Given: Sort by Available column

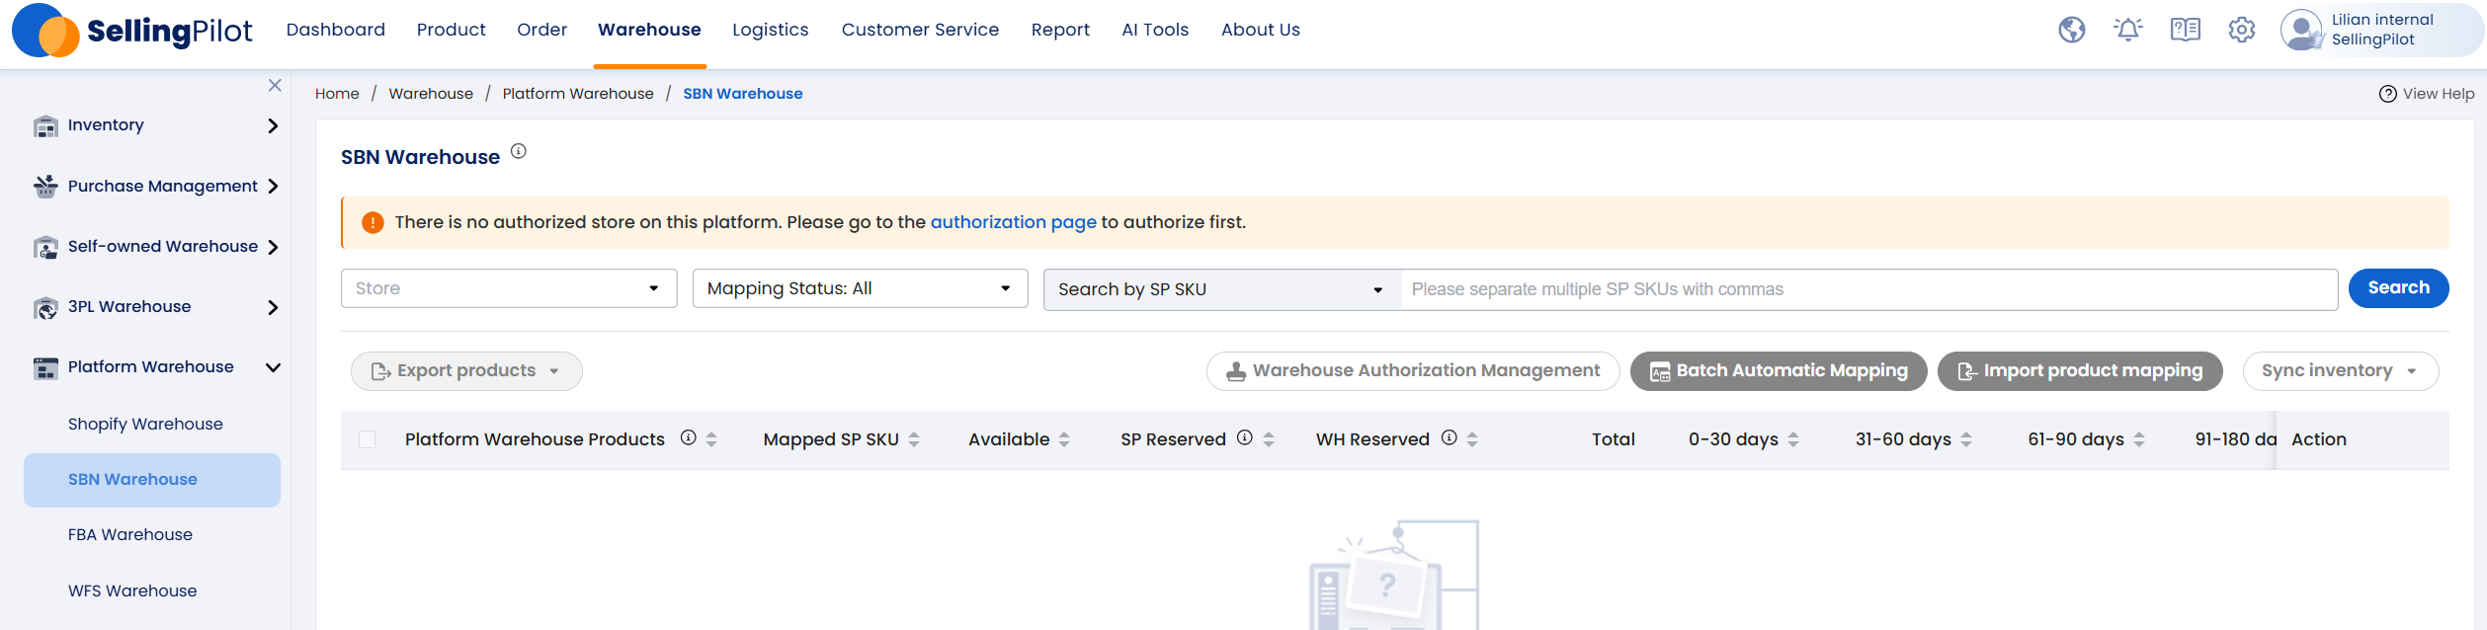Looking at the screenshot, I should [1064, 439].
